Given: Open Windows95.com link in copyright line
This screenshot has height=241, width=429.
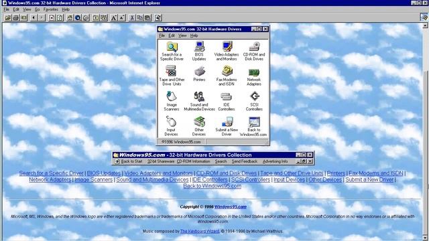Looking at the screenshot, I should coord(231,207).
